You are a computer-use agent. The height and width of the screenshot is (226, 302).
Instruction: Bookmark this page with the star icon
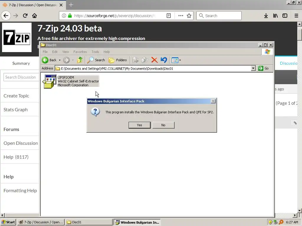(x=189, y=16)
